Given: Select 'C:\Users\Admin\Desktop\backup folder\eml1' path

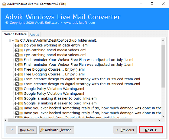Looking at the screenshot, I should point(58,40).
